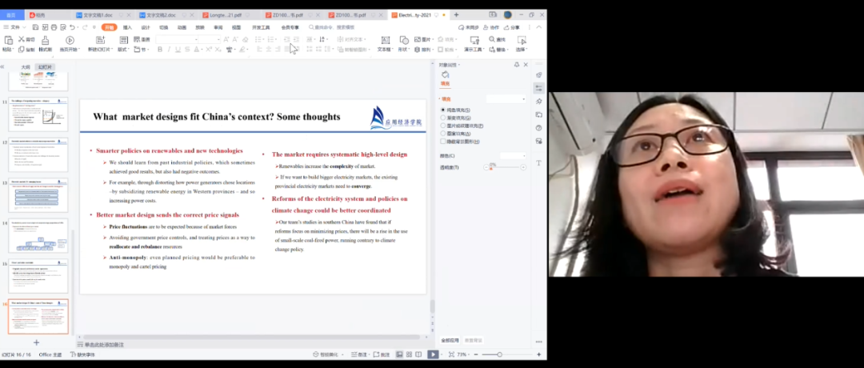Open the Insert (插入) ribbon tab
864x368 pixels.
(127, 27)
